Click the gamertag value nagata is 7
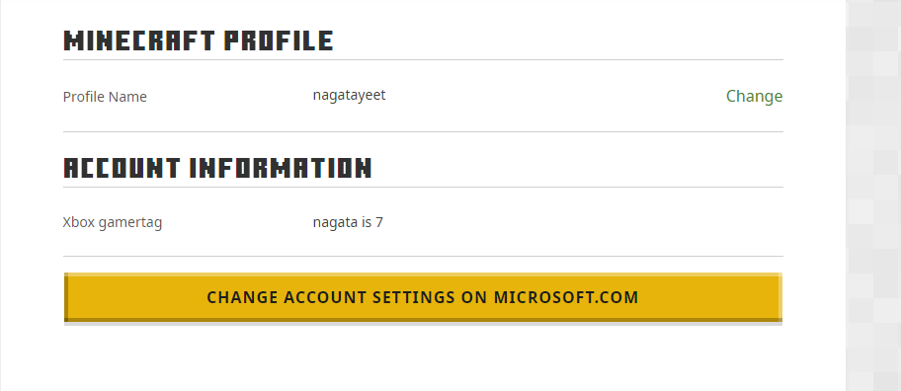Screen dimensions: 901x391 pyautogui.click(x=348, y=221)
